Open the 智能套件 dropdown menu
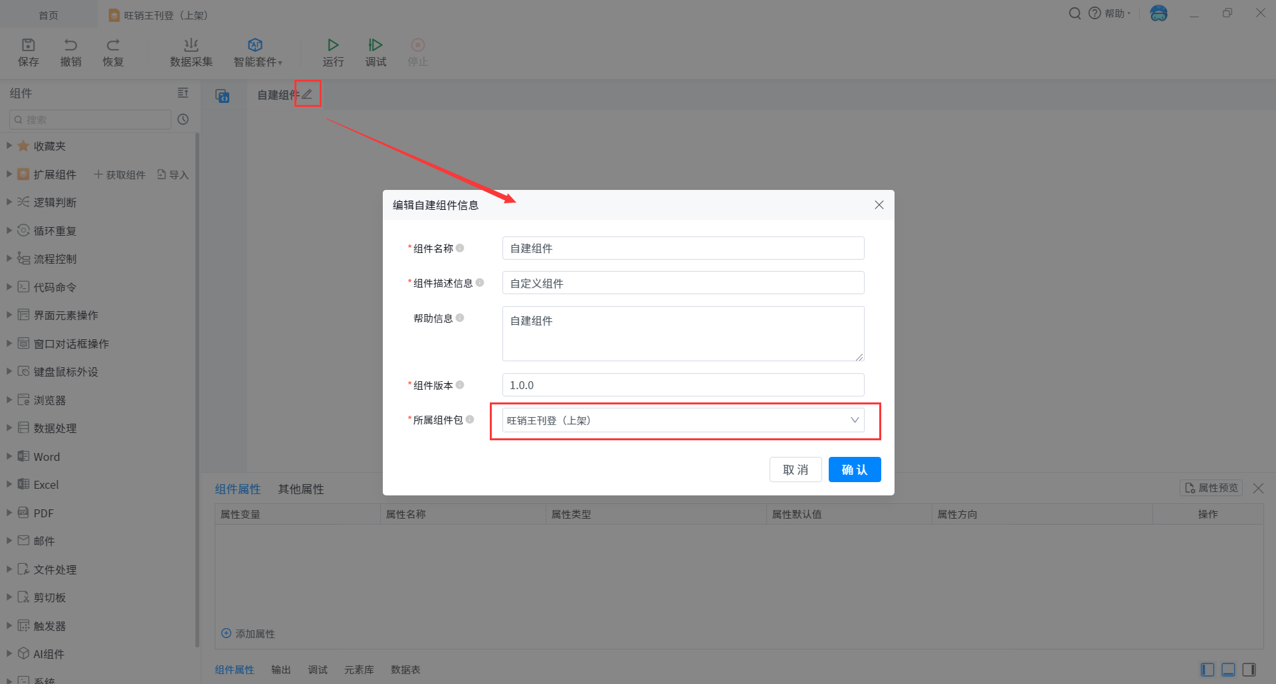This screenshot has width=1276, height=684. [x=258, y=52]
